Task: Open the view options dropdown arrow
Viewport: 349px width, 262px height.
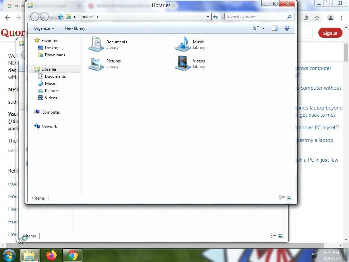Action: [x=263, y=28]
